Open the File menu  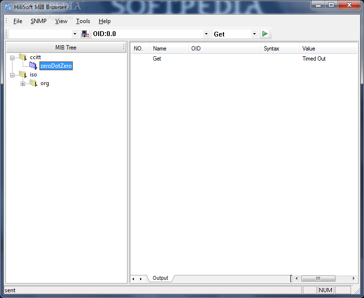tap(18, 21)
